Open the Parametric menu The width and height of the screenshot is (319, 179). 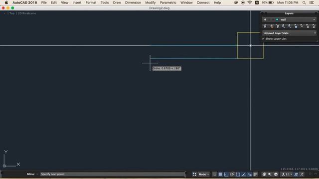[168, 2]
